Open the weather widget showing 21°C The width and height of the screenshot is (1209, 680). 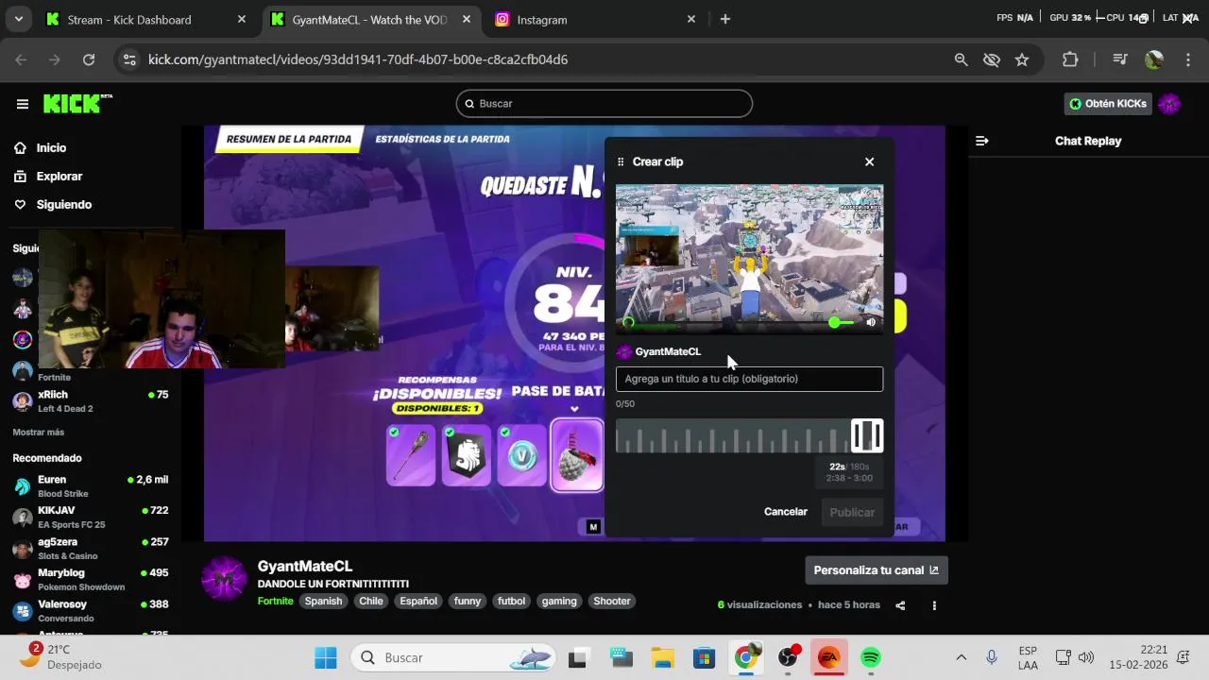(61, 657)
